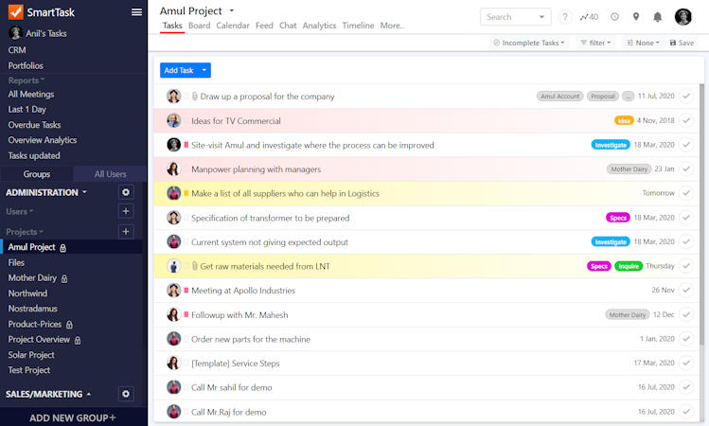Viewport: 709px width, 426px height.
Task: Open the None grouping dropdown
Action: click(643, 43)
